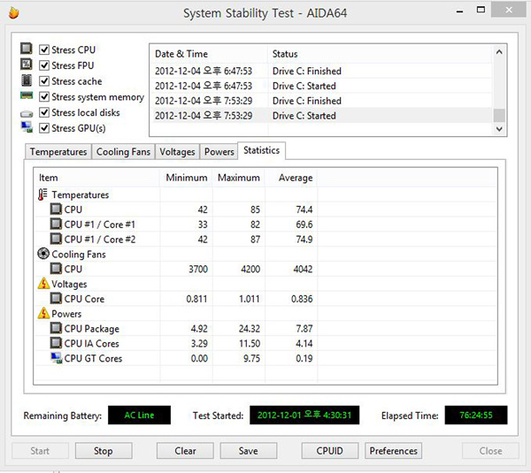Click the CPU chip icon beside Stress CPU

pos(27,49)
